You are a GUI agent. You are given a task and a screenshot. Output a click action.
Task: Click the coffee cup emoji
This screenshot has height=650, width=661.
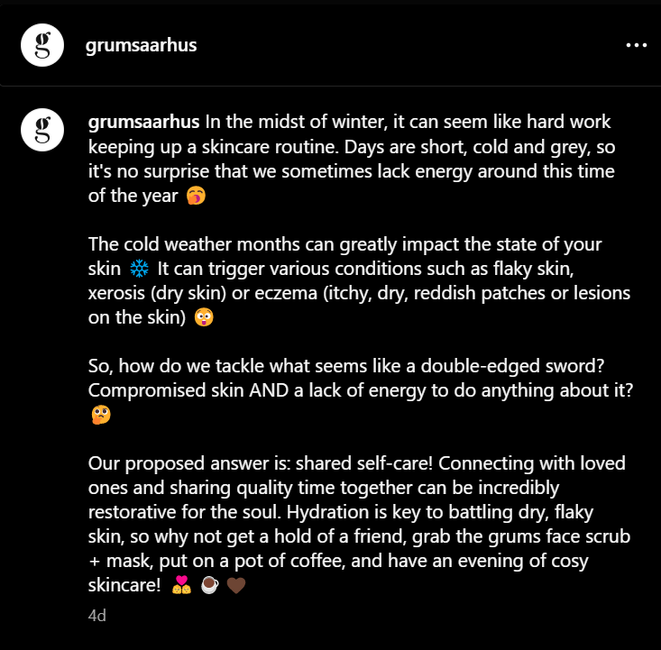[209, 585]
